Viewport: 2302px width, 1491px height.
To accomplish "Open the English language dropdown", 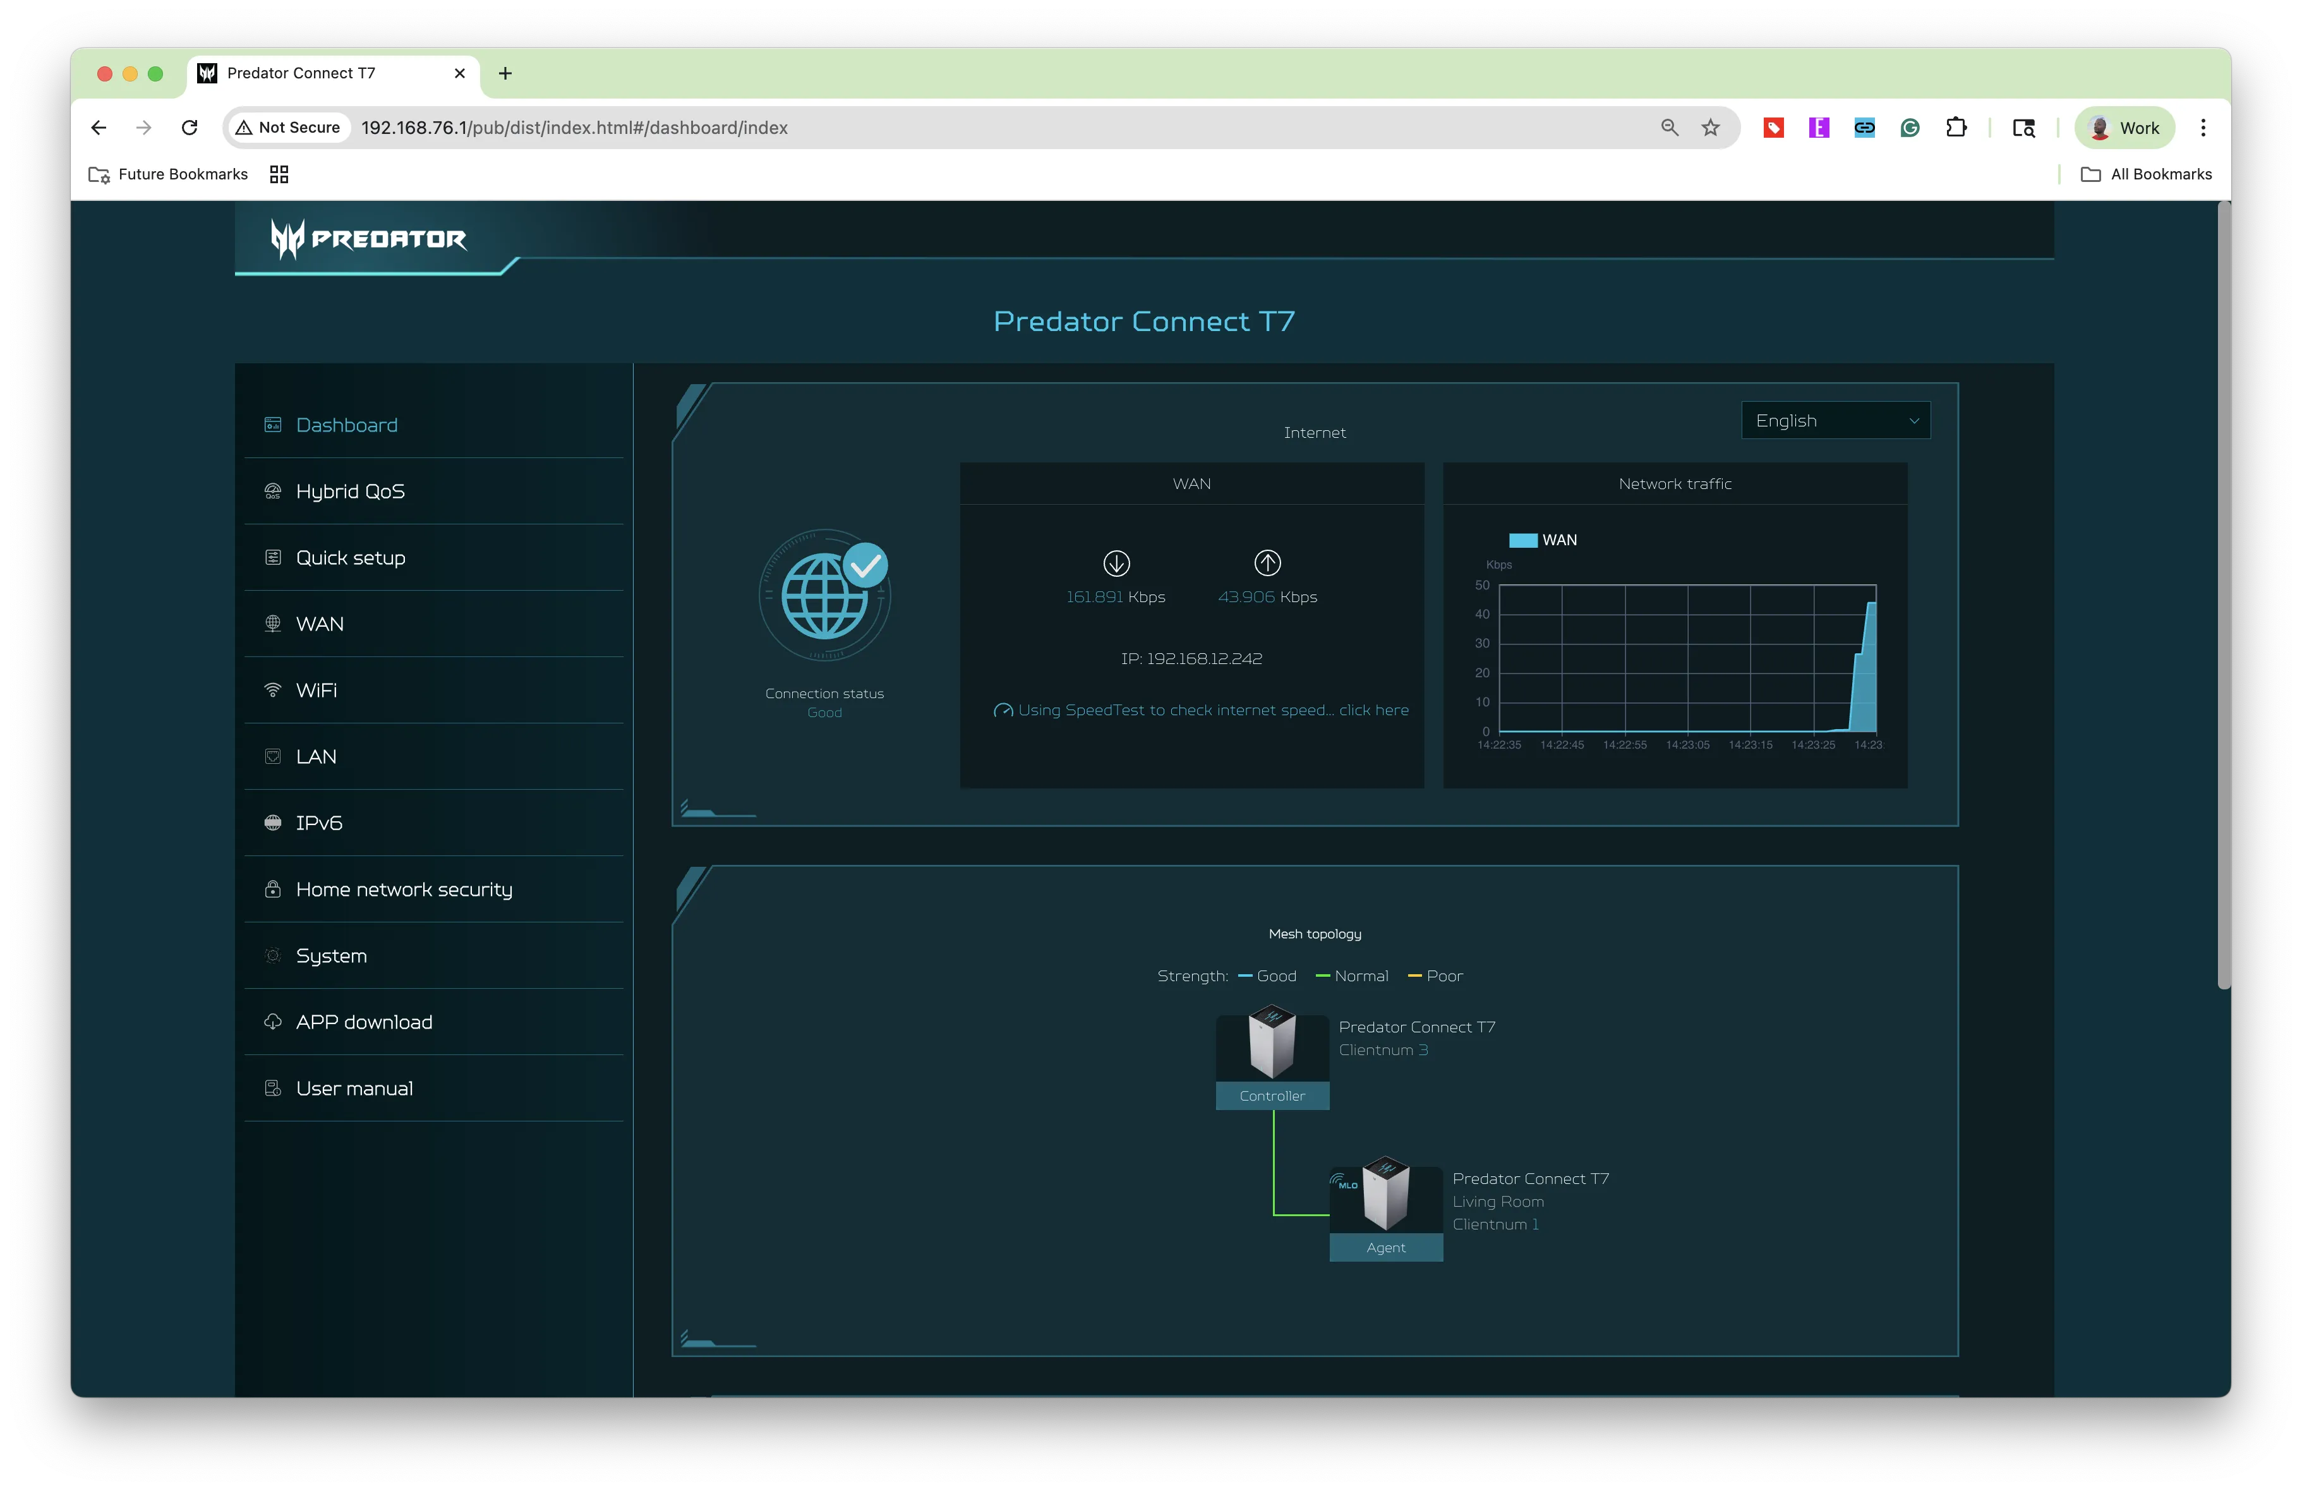I will click(x=1835, y=421).
